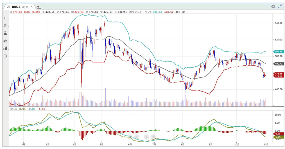
Task: Click the link icon on BRK.B tab
Action: click(x=9, y=7)
